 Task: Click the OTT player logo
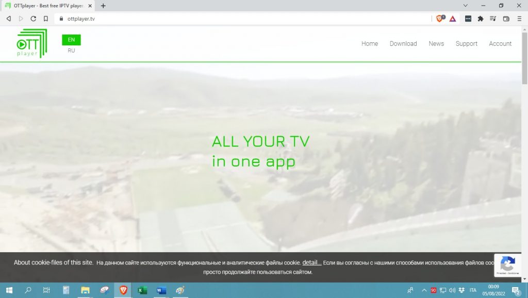31,43
